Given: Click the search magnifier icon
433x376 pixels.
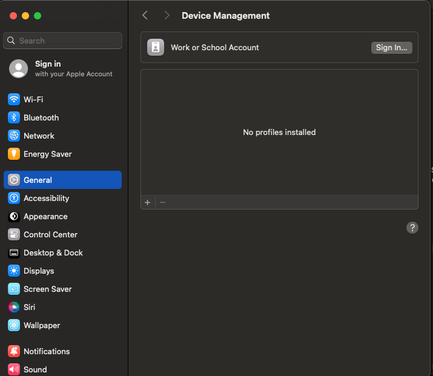Looking at the screenshot, I should pos(11,41).
